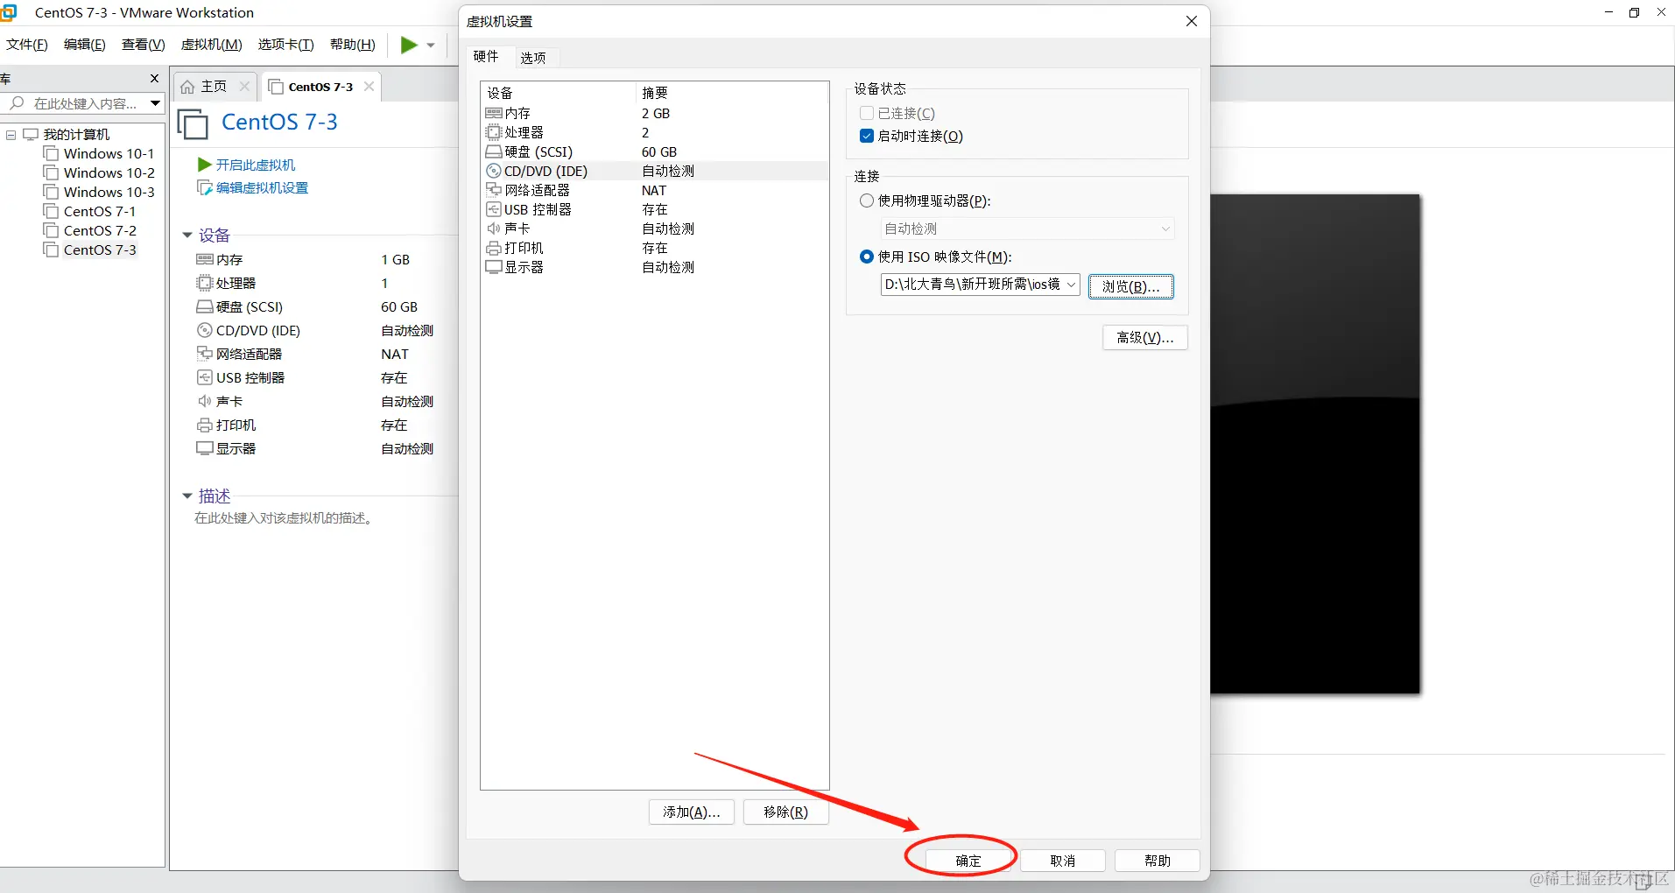Open the physical drive 自动检测 dropdown
Image resolution: width=1675 pixels, height=893 pixels.
click(x=1165, y=229)
